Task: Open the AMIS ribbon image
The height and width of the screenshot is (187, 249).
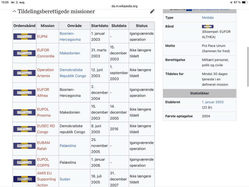Action: click(x=24, y=179)
